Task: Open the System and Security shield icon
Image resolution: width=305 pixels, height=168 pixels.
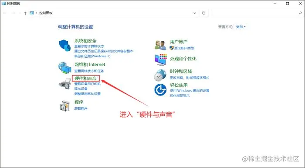Action: 65,45
